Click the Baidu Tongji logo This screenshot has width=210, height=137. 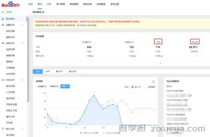10,5
